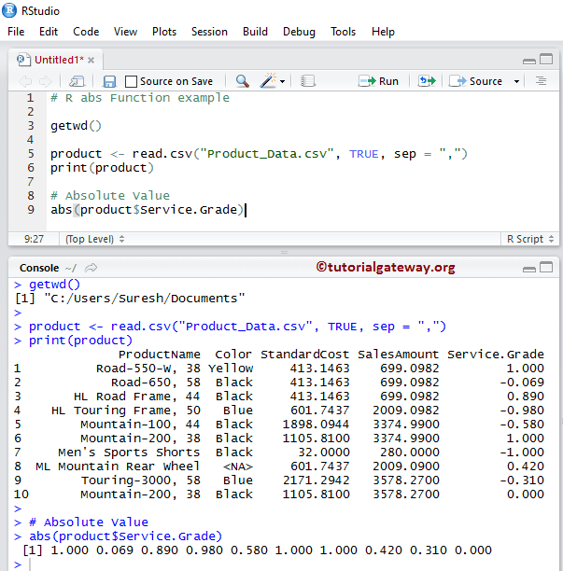Viewport: 563px width, 571px height.
Task: Place cursor in line 9 abs code
Action: (x=148, y=210)
